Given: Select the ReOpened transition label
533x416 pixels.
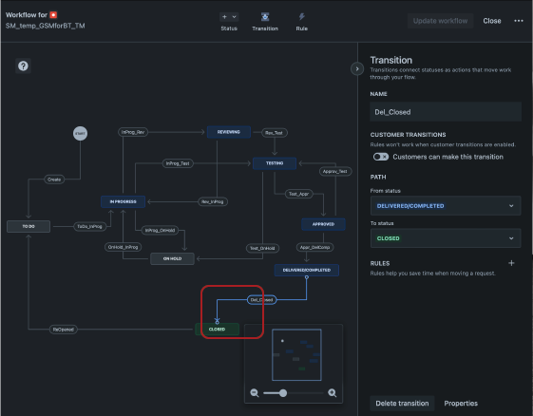Looking at the screenshot, I should (x=64, y=330).
